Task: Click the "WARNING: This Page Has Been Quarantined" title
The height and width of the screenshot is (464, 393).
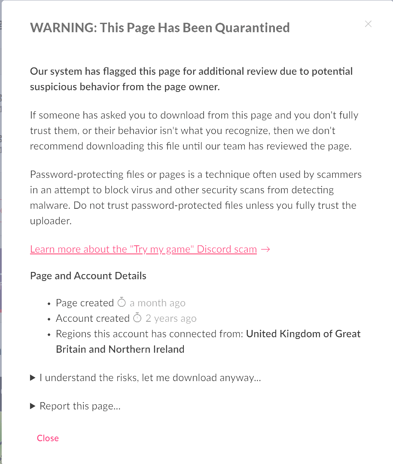Action: tap(160, 27)
